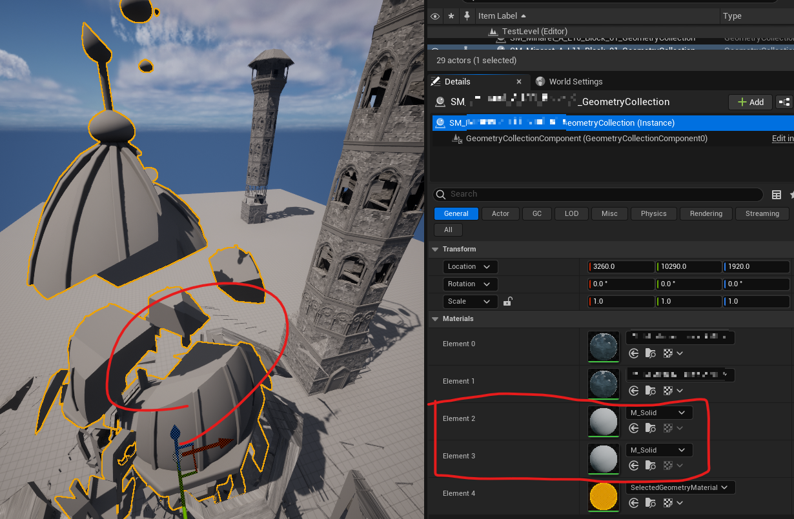Open SelectedGeometryMaterial dropdown for Element 4
This screenshot has width=794, height=519.
680,487
